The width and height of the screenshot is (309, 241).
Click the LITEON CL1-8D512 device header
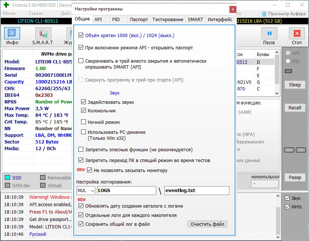[x=38, y=21]
